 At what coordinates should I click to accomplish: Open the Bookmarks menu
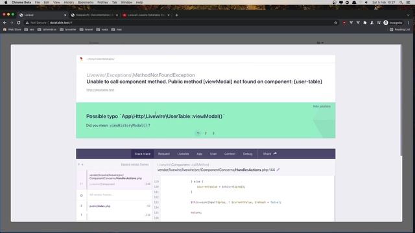click(x=86, y=3)
